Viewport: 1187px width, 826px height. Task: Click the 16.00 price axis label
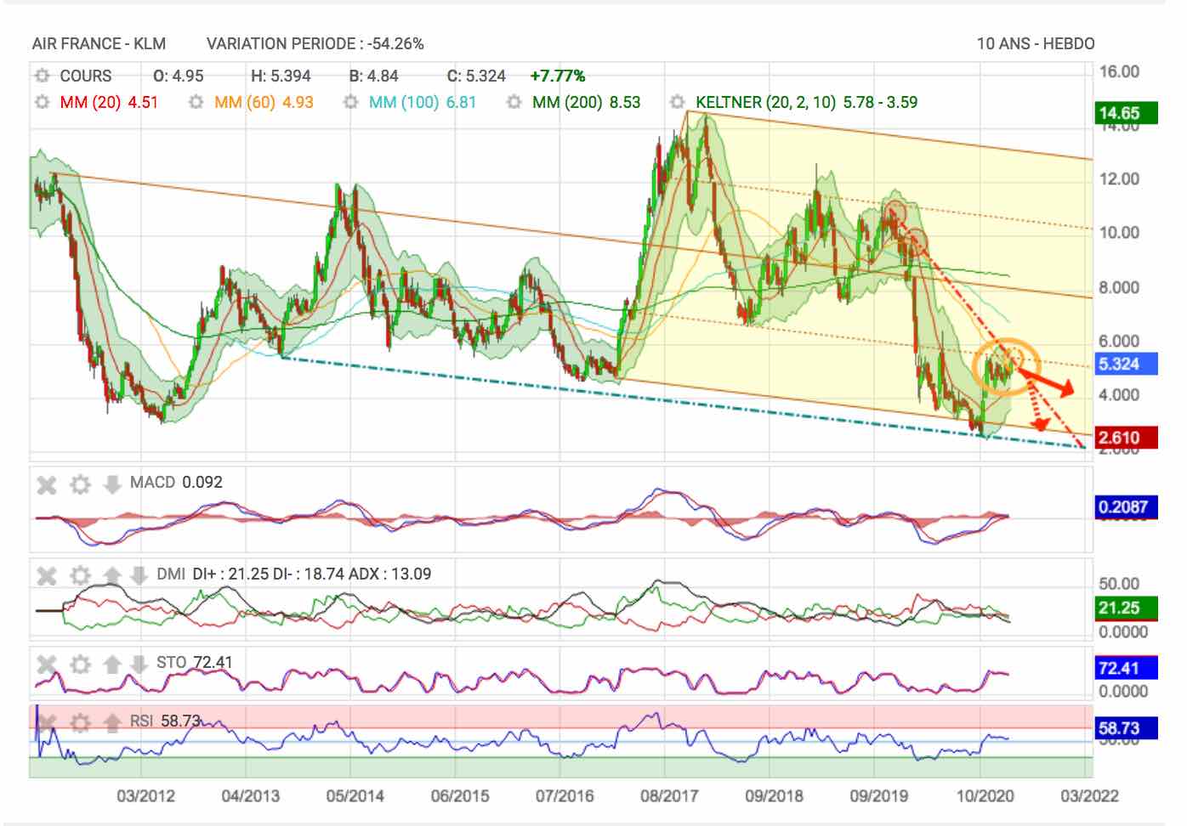tap(1119, 71)
